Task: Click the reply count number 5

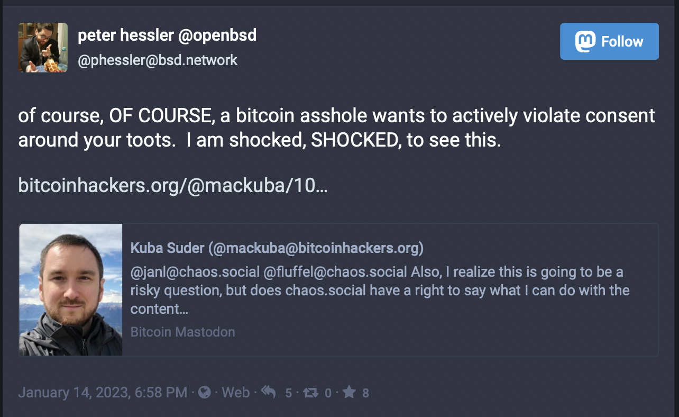Action: point(288,393)
